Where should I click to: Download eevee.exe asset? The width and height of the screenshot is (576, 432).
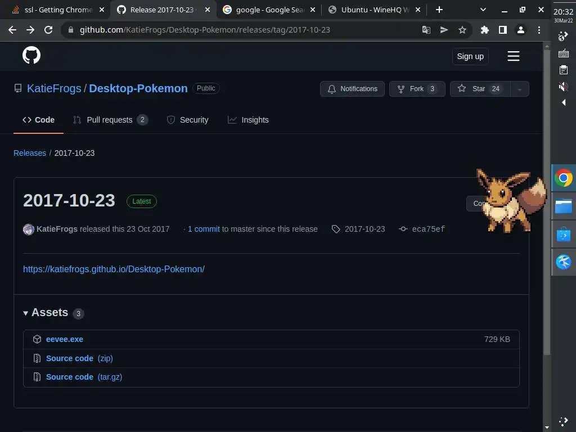coord(64,339)
